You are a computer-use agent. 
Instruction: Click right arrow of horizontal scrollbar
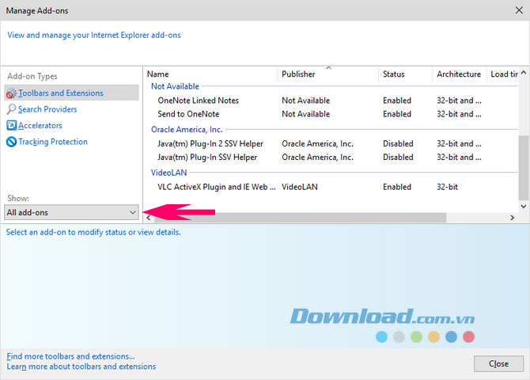click(513, 218)
